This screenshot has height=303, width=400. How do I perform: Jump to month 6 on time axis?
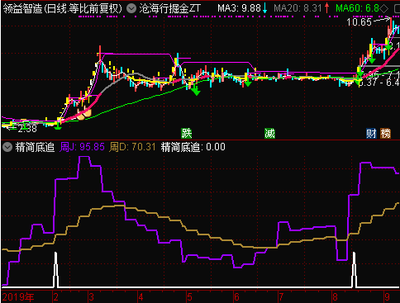[236, 297]
